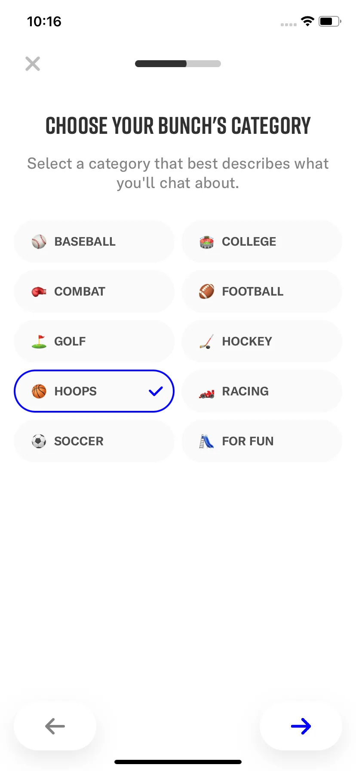Click the onboarding progress bar
The height and width of the screenshot is (771, 356).
178,64
